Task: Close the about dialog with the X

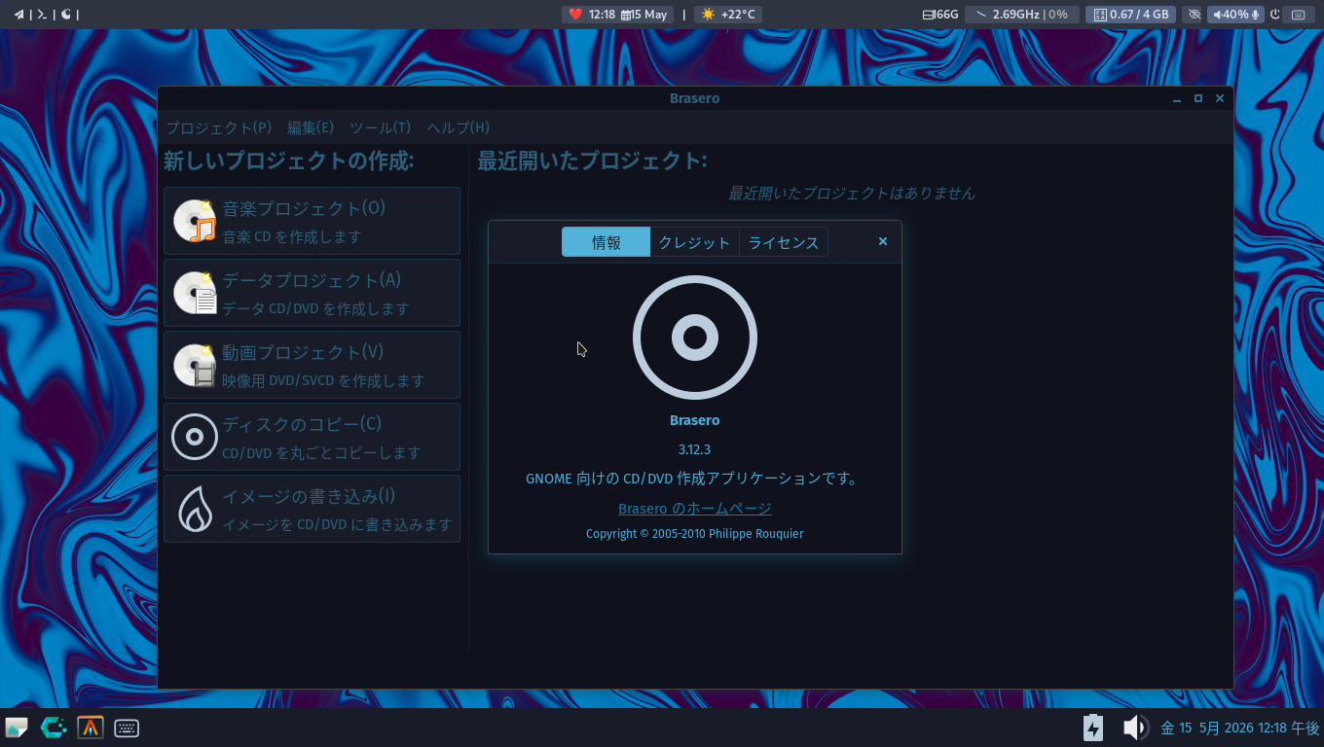Action: coord(883,241)
